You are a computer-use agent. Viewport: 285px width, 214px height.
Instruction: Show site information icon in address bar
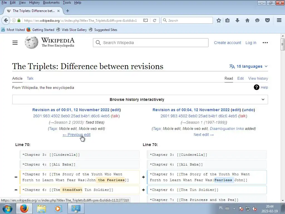coord(14,20)
